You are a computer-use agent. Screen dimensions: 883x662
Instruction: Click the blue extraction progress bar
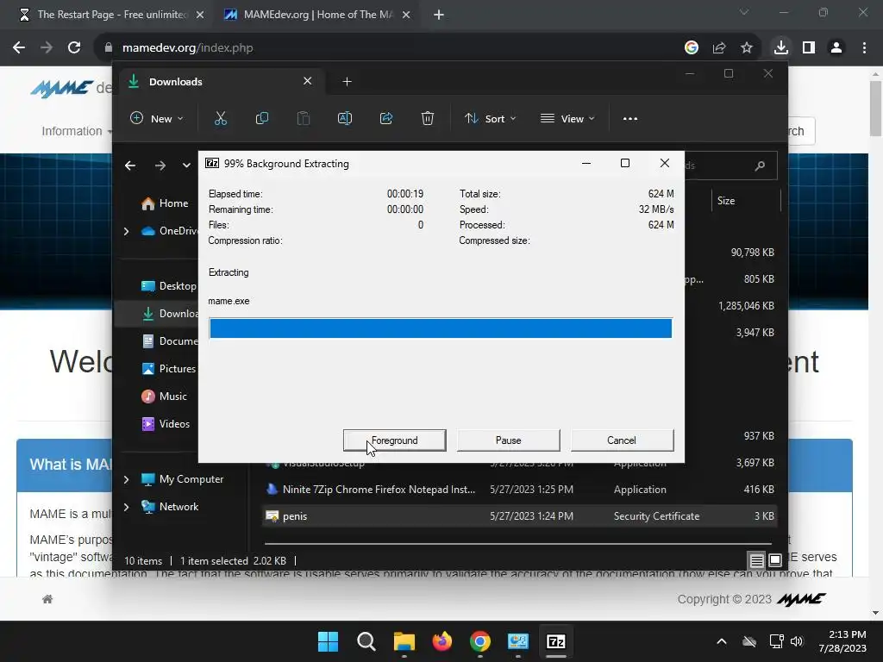(441, 328)
